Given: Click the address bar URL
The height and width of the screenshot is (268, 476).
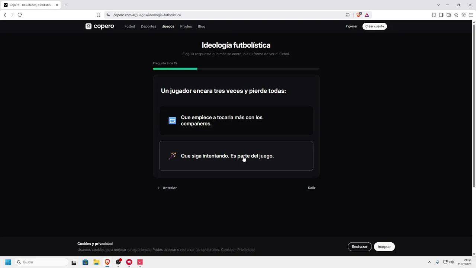Looking at the screenshot, I should tap(147, 15).
